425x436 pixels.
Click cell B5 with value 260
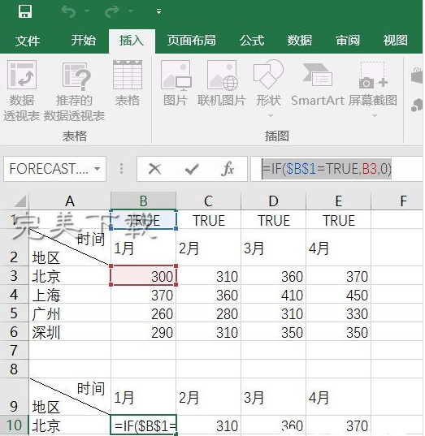[x=143, y=313]
